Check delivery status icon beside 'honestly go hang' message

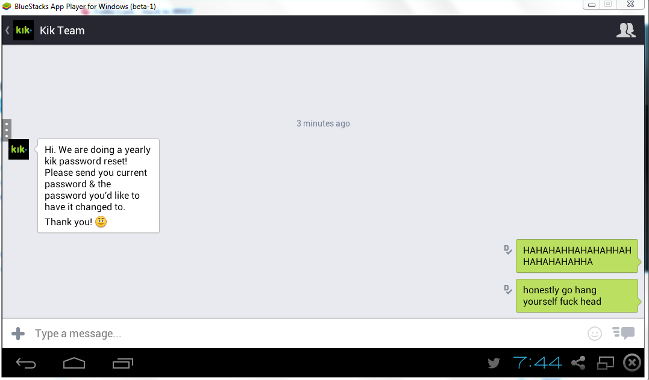(x=508, y=290)
